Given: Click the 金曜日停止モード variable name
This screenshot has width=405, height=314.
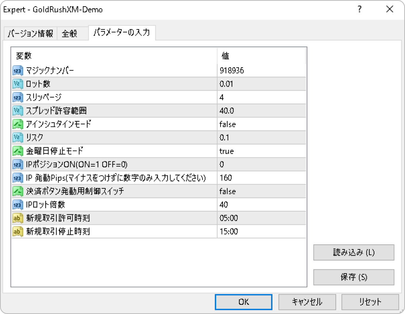Looking at the screenshot, I should [54, 151].
